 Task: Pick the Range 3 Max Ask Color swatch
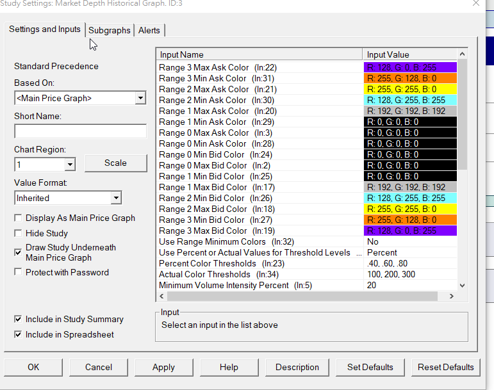409,68
